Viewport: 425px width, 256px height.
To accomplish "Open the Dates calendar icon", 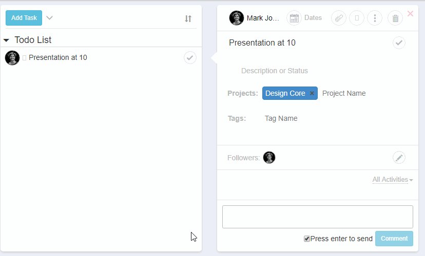I will [294, 18].
